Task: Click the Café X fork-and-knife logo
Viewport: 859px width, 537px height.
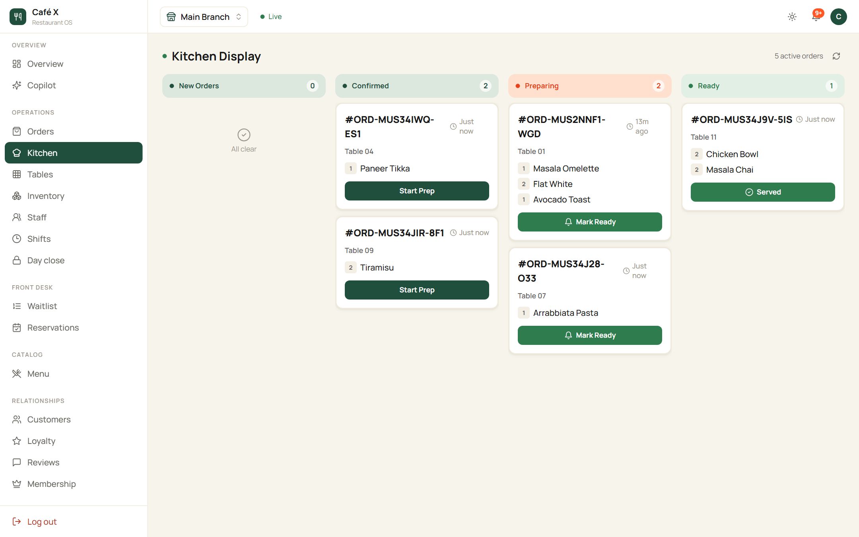Action: pyautogui.click(x=18, y=17)
